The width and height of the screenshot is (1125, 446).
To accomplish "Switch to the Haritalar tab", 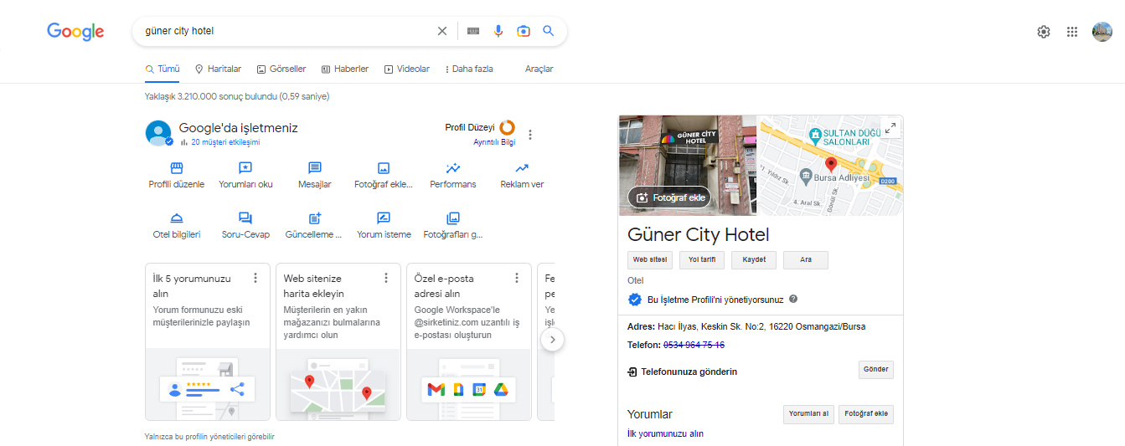I will tap(218, 69).
